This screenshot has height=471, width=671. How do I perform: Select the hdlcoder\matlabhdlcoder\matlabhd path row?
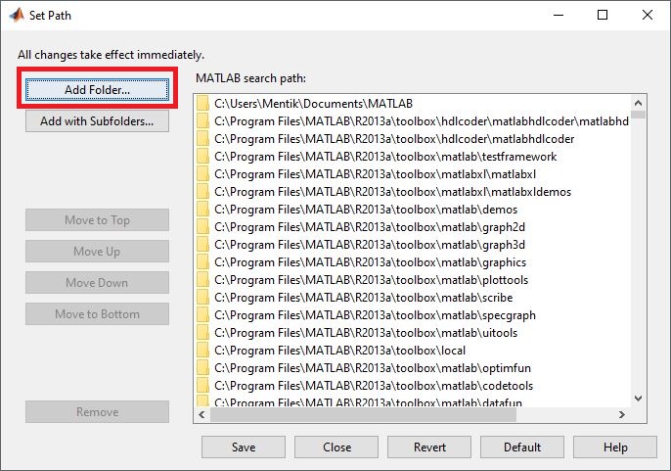click(x=413, y=121)
